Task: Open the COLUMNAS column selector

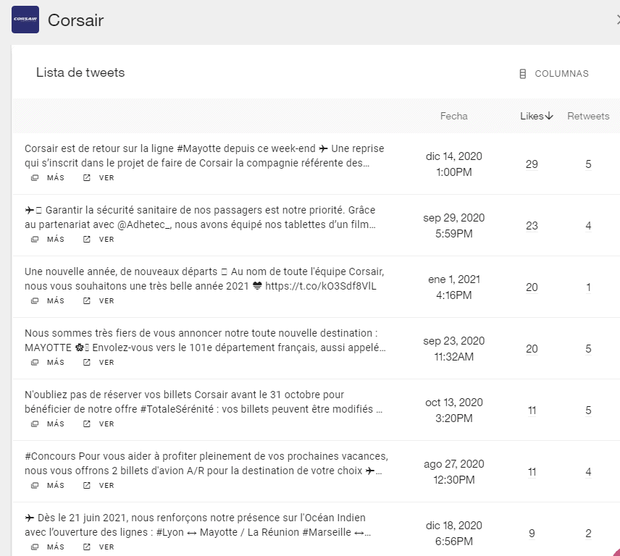Action: (x=553, y=74)
